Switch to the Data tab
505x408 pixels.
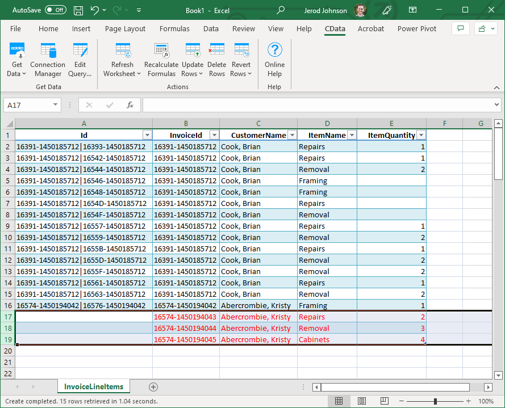pos(211,28)
